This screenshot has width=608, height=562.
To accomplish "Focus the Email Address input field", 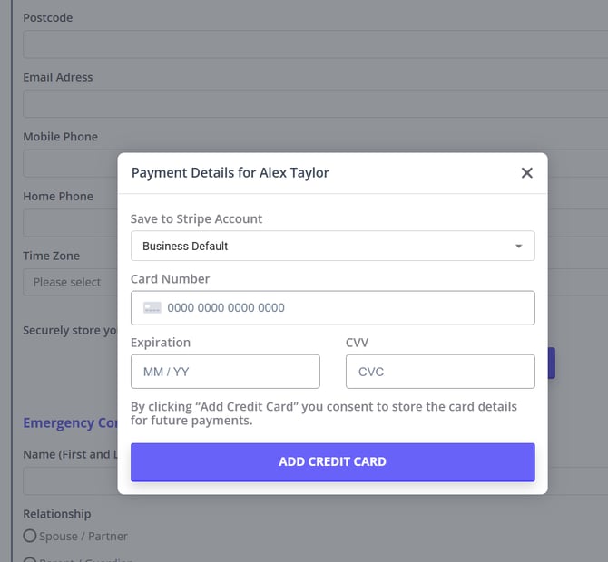I will (309, 104).
